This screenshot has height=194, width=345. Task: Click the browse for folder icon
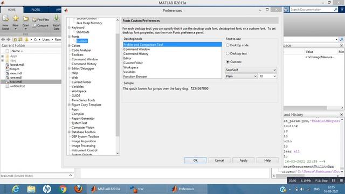(x=20, y=39)
